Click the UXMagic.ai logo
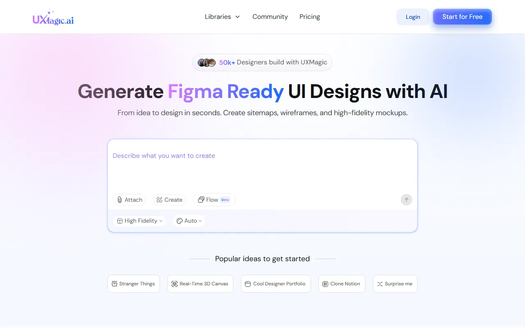 53,17
